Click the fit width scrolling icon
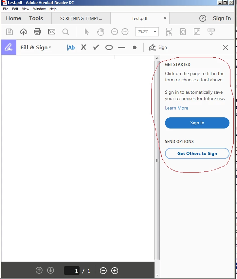This screenshot has width=237, height=279. [169, 32]
